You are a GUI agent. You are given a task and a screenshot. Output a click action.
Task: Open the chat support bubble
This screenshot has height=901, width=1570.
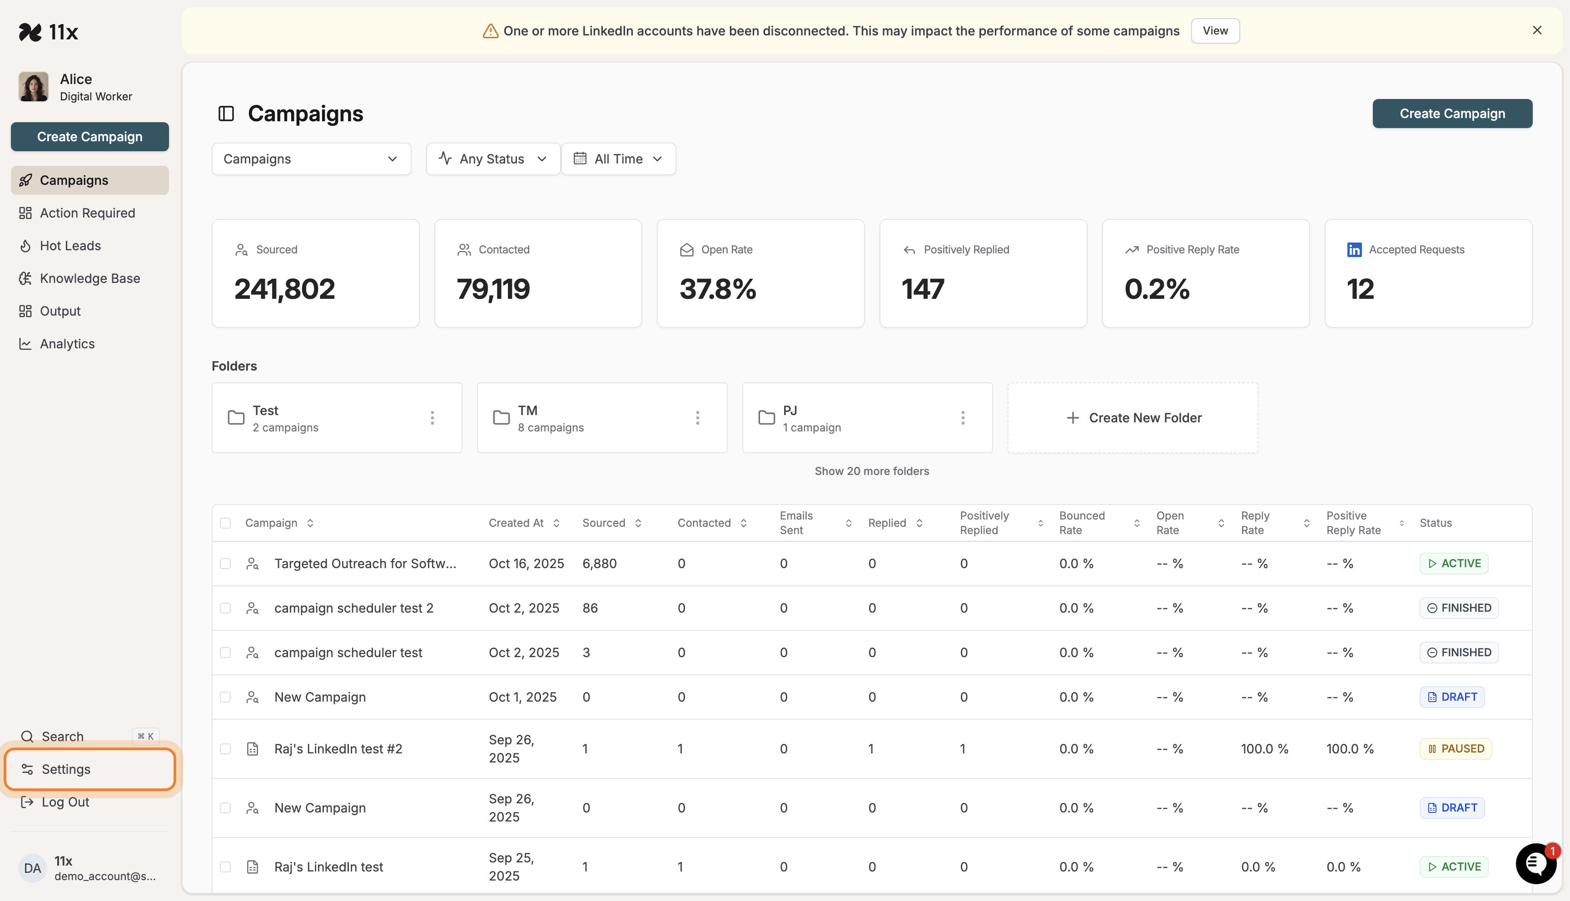click(x=1535, y=863)
